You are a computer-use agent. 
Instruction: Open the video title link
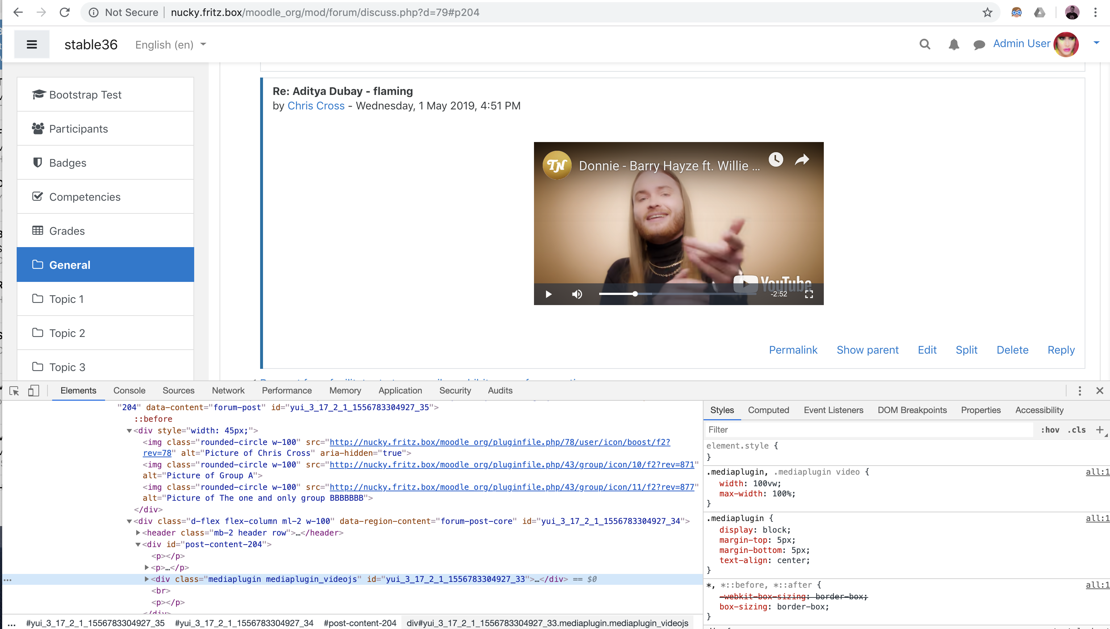coord(669,166)
